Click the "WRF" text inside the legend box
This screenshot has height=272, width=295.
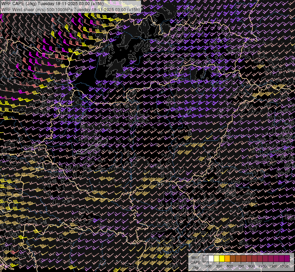pyautogui.click(x=195, y=258)
